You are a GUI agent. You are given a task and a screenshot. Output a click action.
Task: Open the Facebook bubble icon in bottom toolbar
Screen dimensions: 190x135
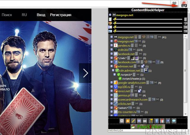coord(168,121)
